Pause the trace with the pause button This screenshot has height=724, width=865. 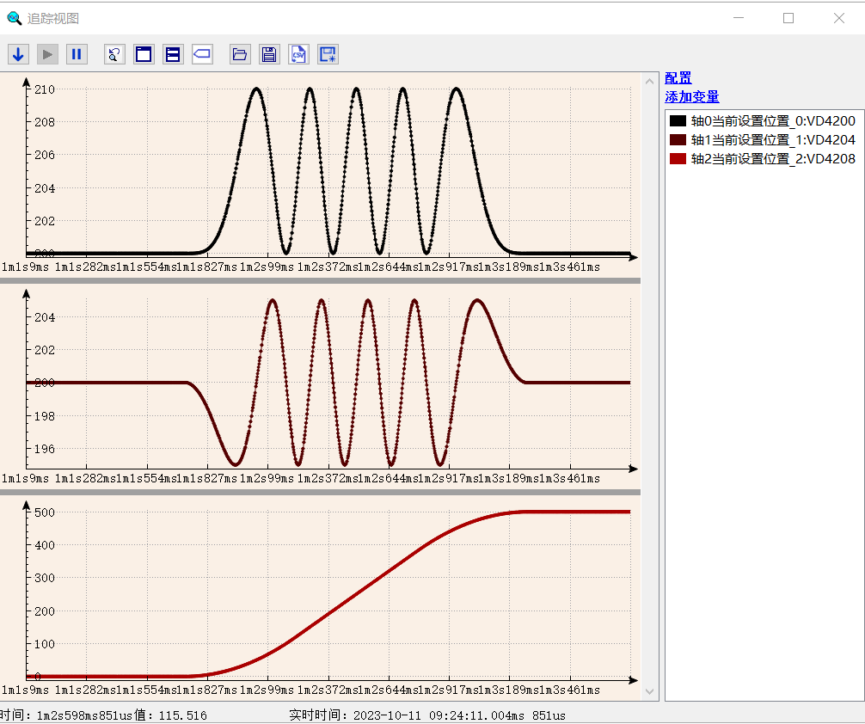pyautogui.click(x=77, y=54)
